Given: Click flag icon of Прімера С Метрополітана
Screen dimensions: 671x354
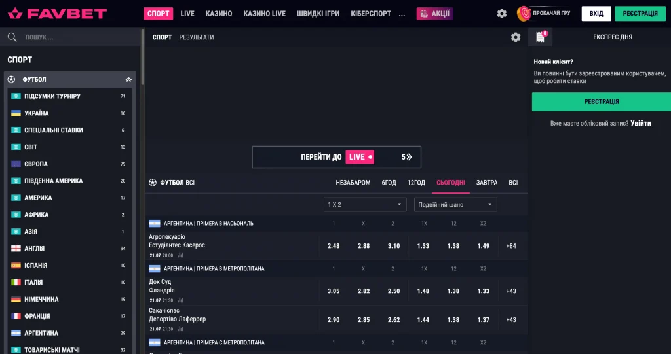Looking at the screenshot, I should coord(155,342).
